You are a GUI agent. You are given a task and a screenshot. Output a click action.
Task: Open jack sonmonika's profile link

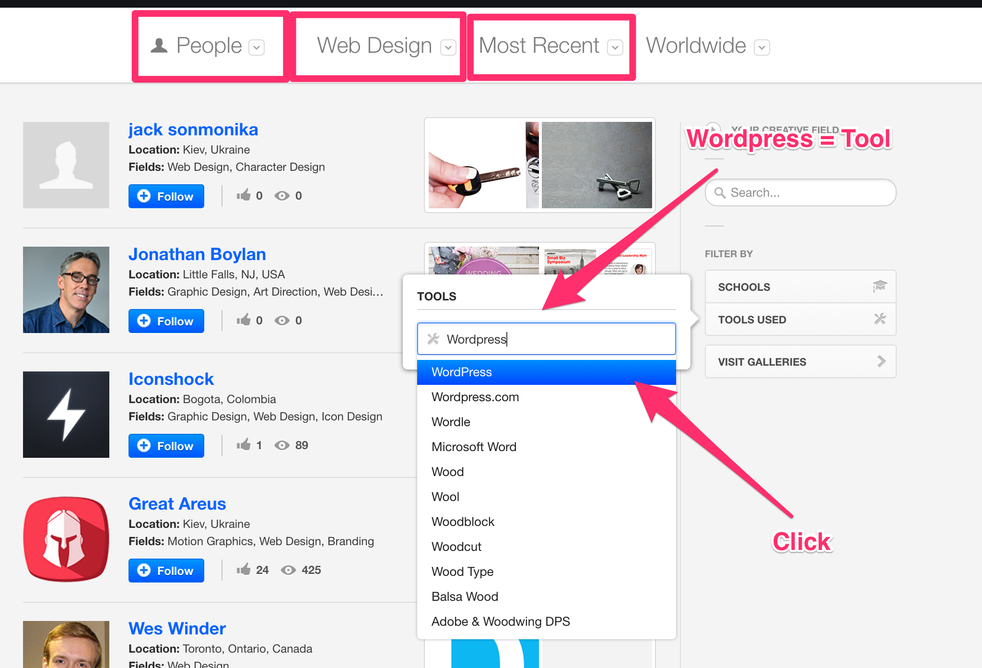click(193, 130)
